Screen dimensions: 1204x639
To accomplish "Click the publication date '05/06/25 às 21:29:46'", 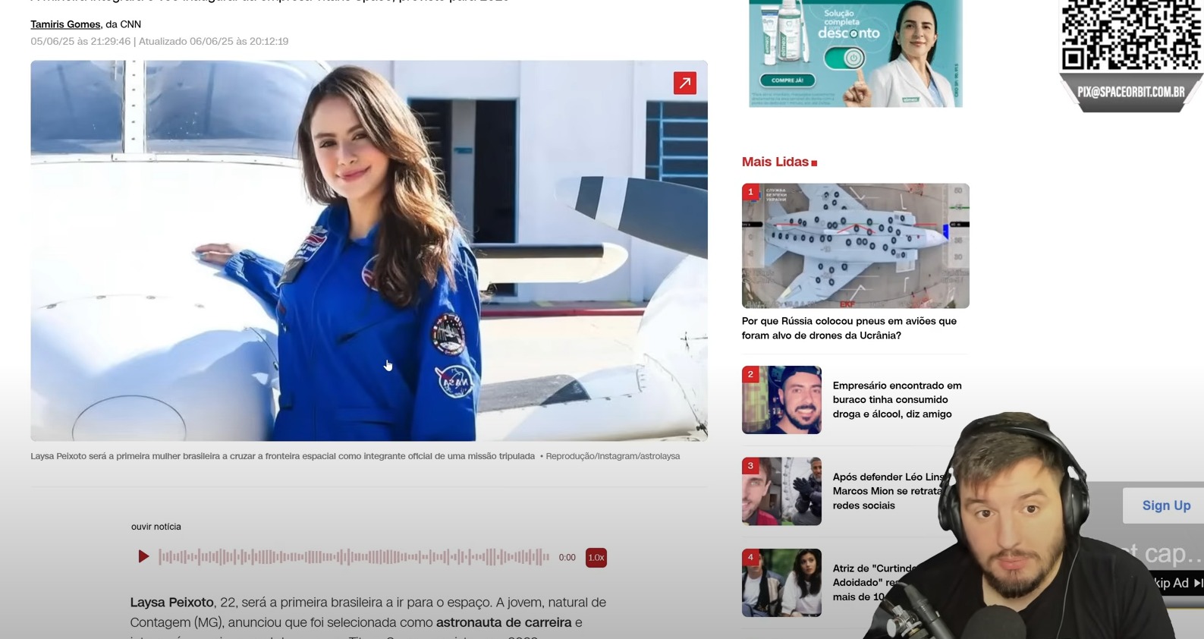I will pyautogui.click(x=80, y=42).
